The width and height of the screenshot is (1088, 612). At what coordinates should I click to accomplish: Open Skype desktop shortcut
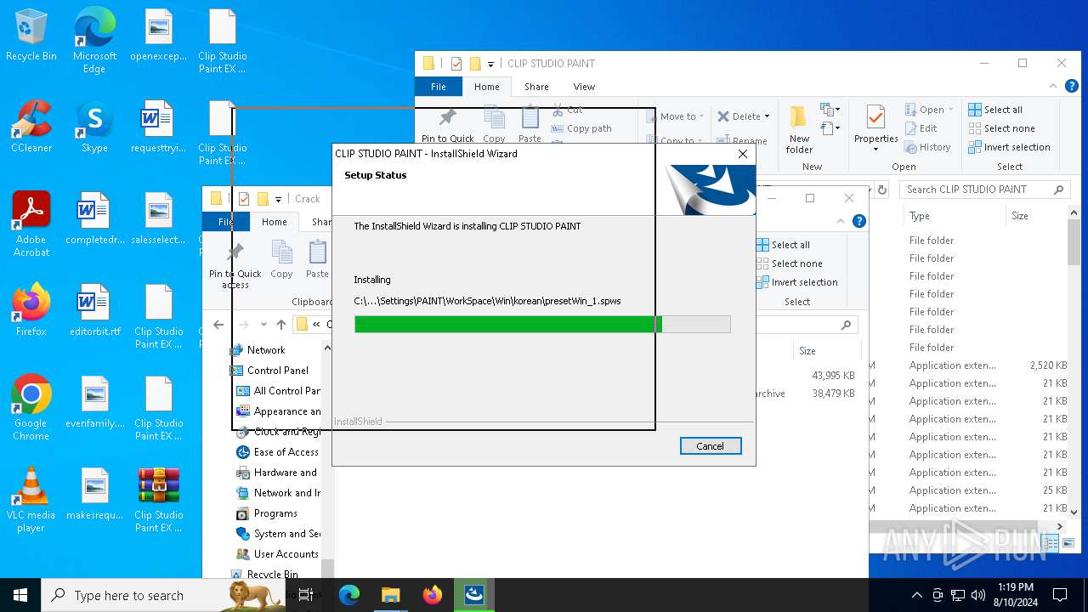pos(94,126)
